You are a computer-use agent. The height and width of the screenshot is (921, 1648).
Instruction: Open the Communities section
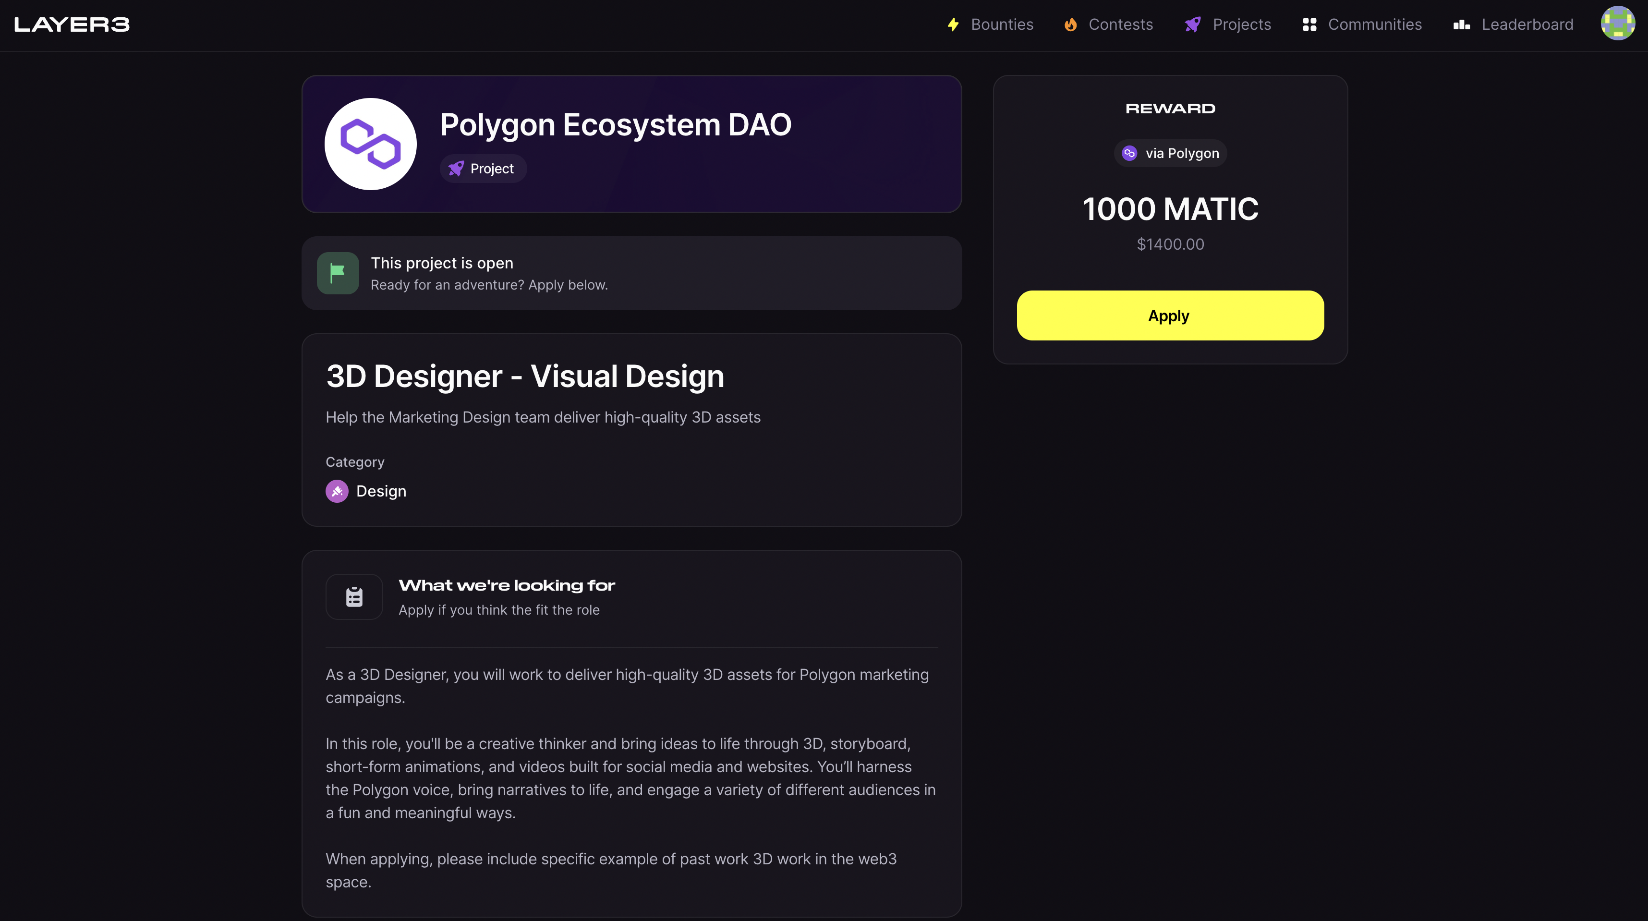[1375, 24]
